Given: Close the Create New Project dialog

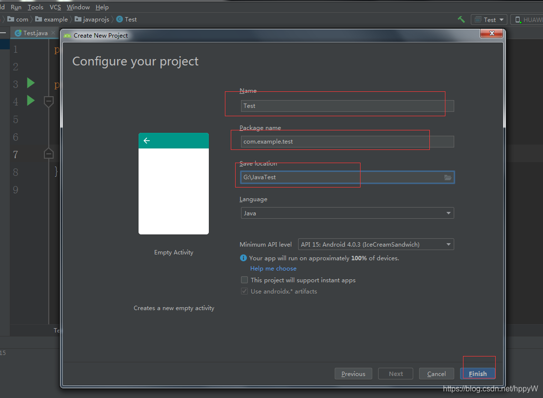Looking at the screenshot, I should pos(491,33).
